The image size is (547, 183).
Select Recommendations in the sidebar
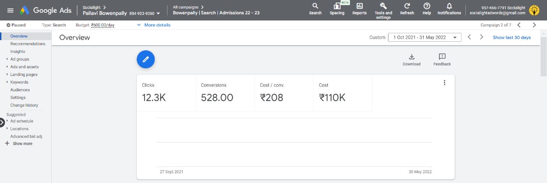point(28,44)
